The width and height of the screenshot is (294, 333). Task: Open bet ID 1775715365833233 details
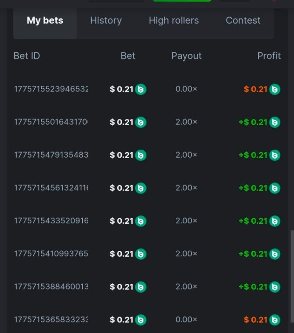pyautogui.click(x=51, y=320)
